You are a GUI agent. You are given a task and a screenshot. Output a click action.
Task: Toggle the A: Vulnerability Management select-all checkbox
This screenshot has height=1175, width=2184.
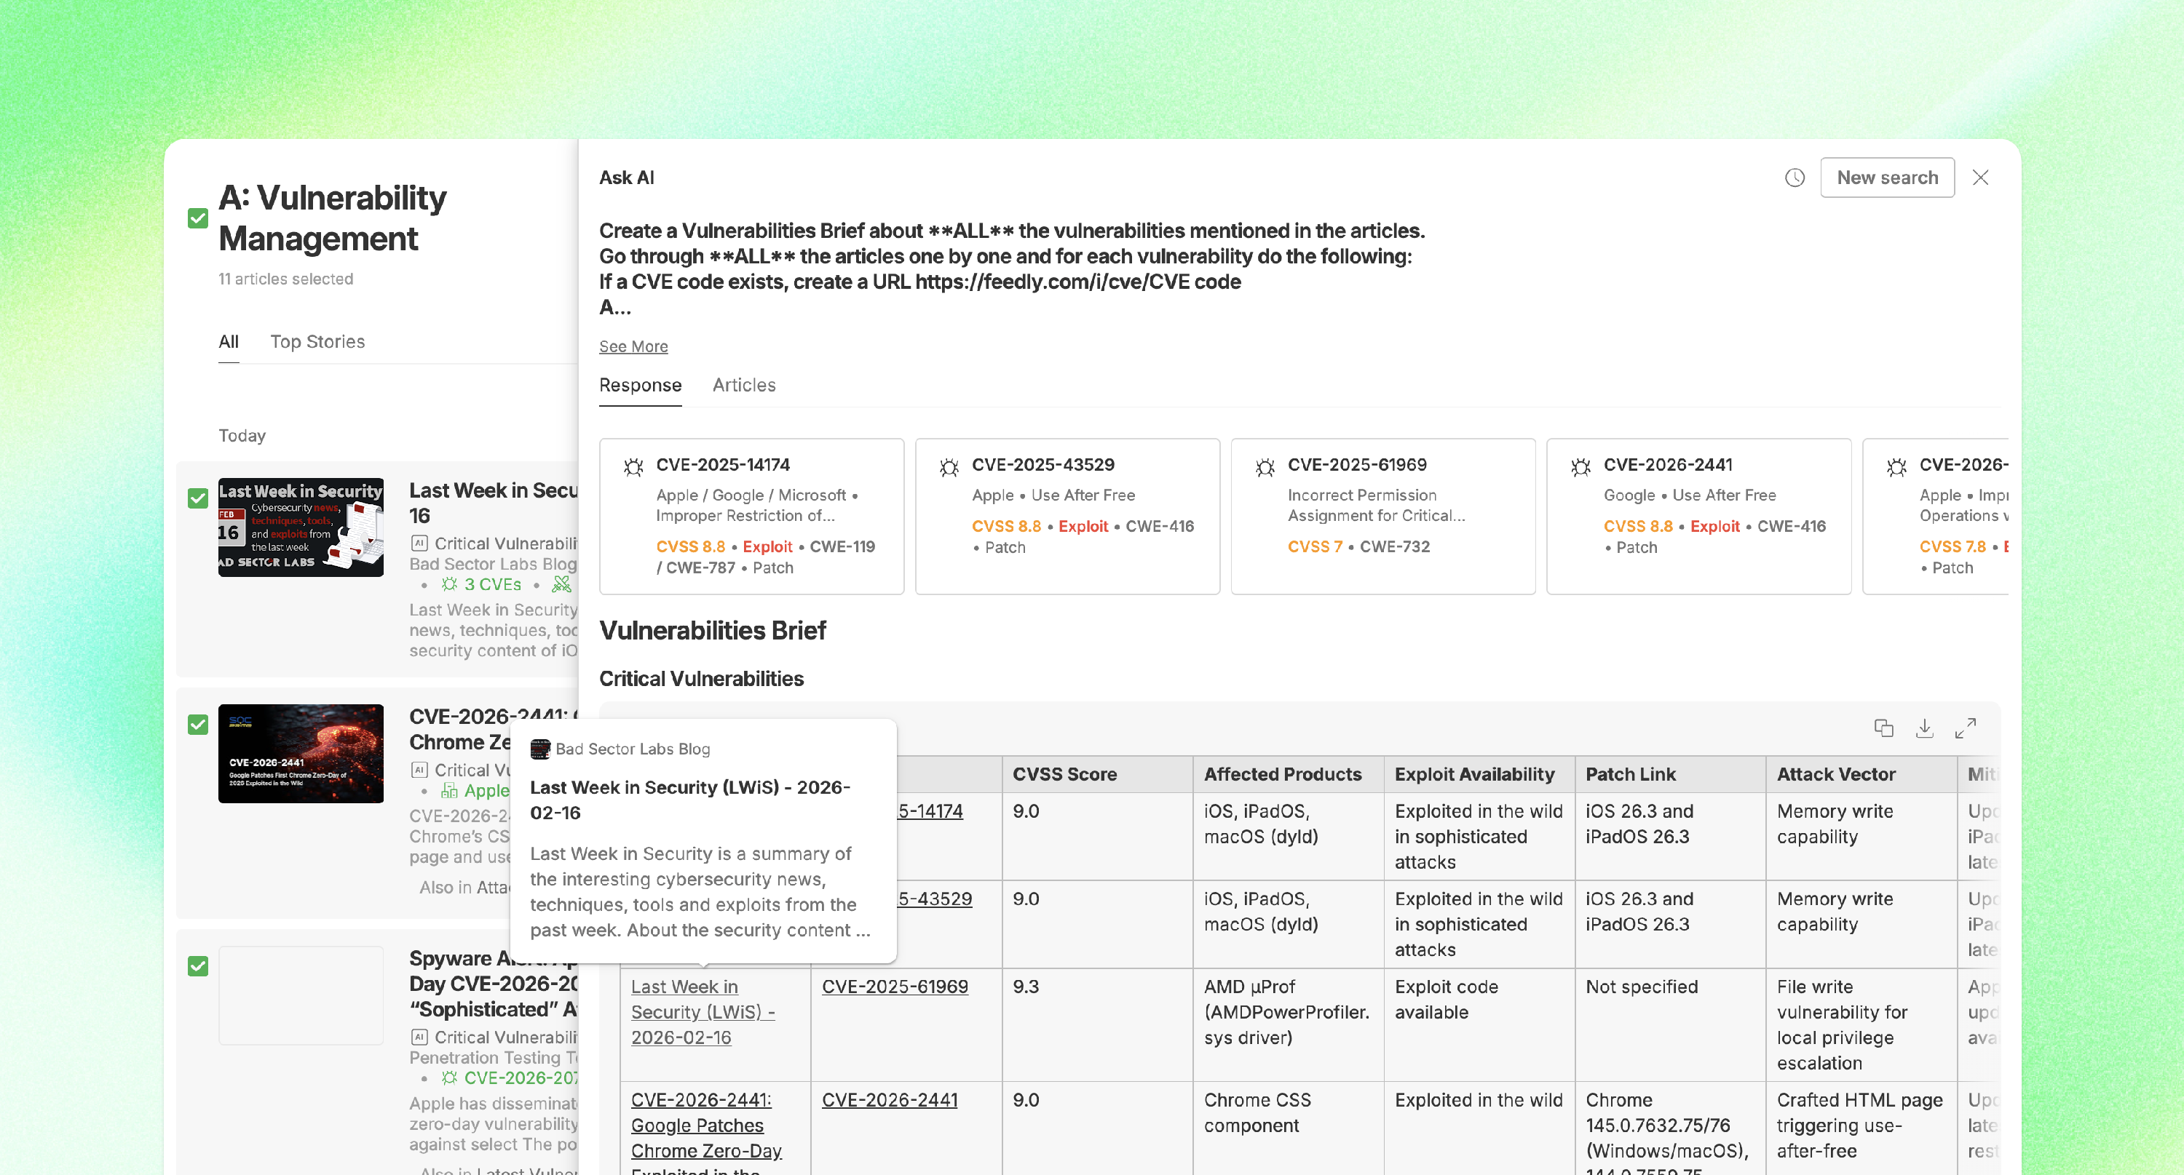(197, 218)
